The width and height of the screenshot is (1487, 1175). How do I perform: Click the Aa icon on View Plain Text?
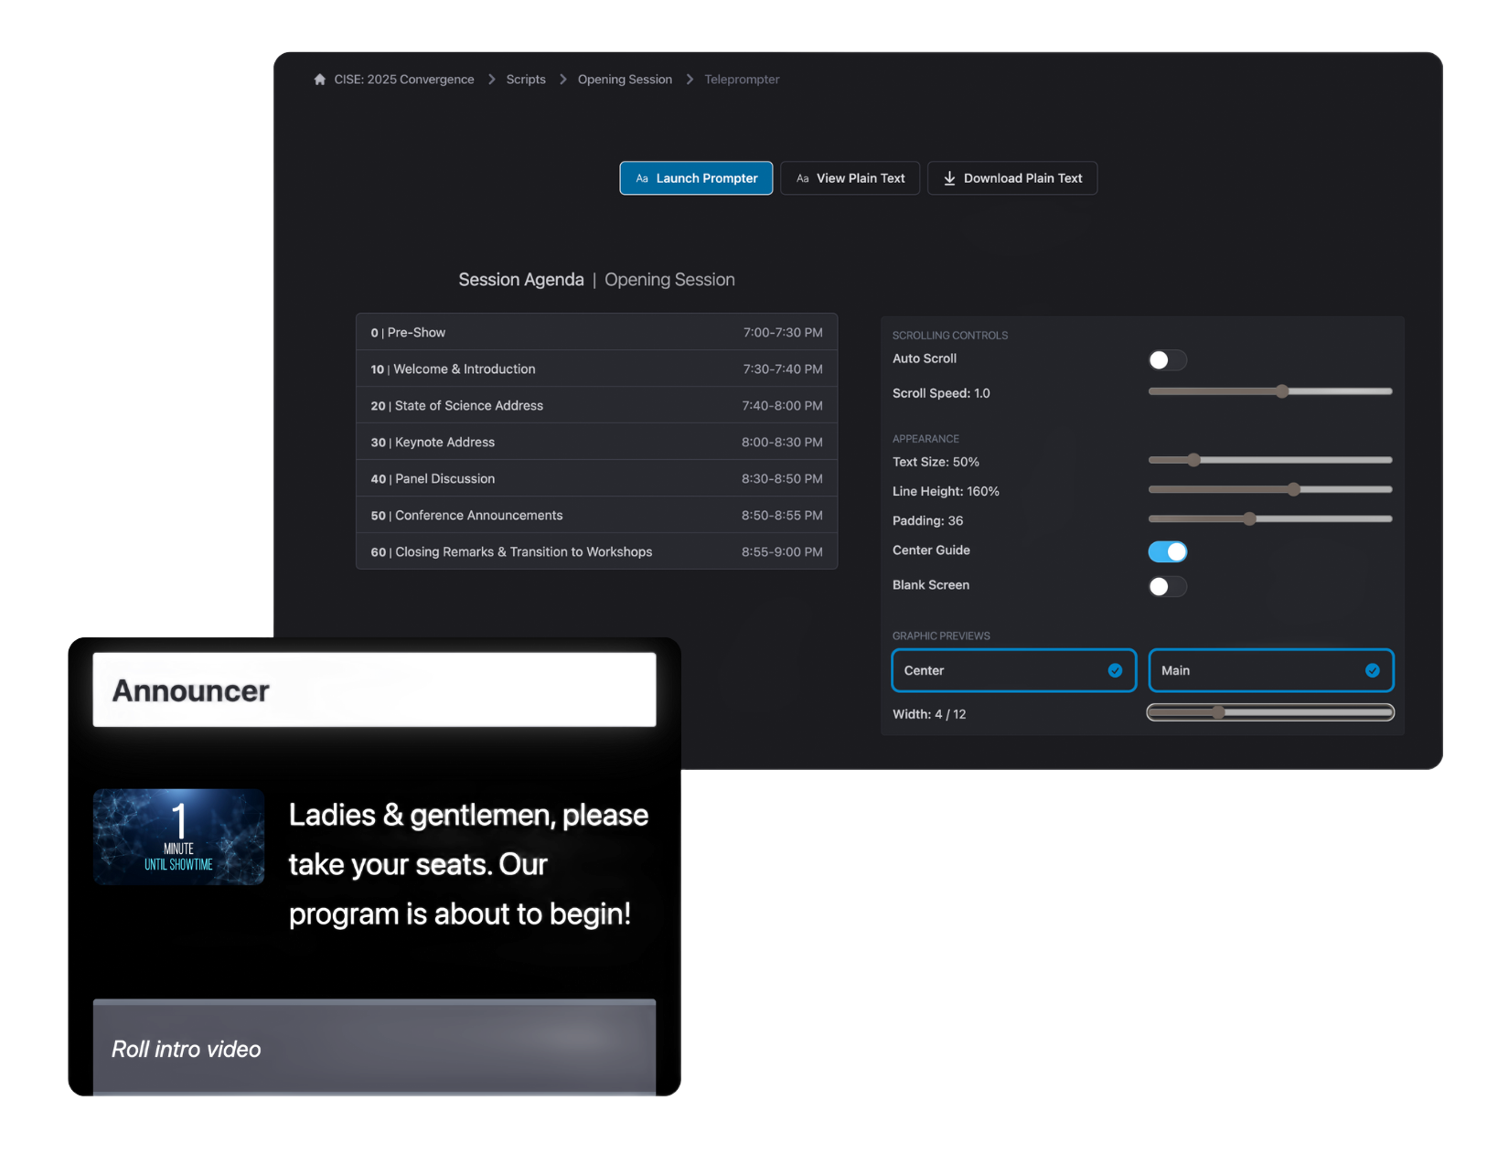802,178
